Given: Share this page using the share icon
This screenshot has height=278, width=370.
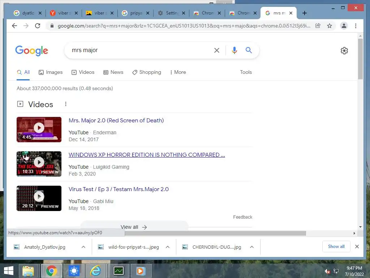Looking at the screenshot, I should click(318, 26).
